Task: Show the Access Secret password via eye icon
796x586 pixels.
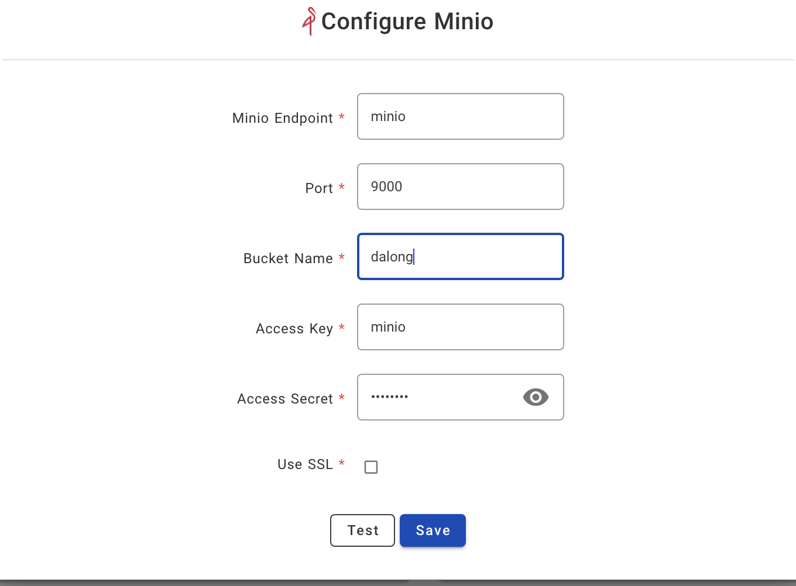Action: point(536,397)
